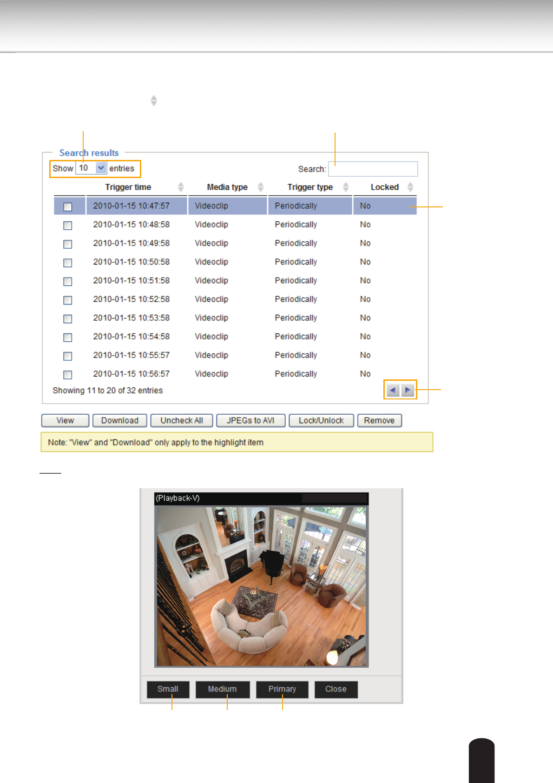Screen dimensions: 553x783
Task: Set playback window to Medium
Action: 222,689
